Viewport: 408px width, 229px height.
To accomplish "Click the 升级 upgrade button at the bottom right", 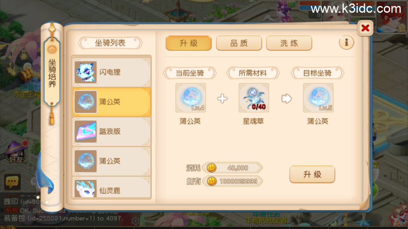I will pyautogui.click(x=312, y=174).
